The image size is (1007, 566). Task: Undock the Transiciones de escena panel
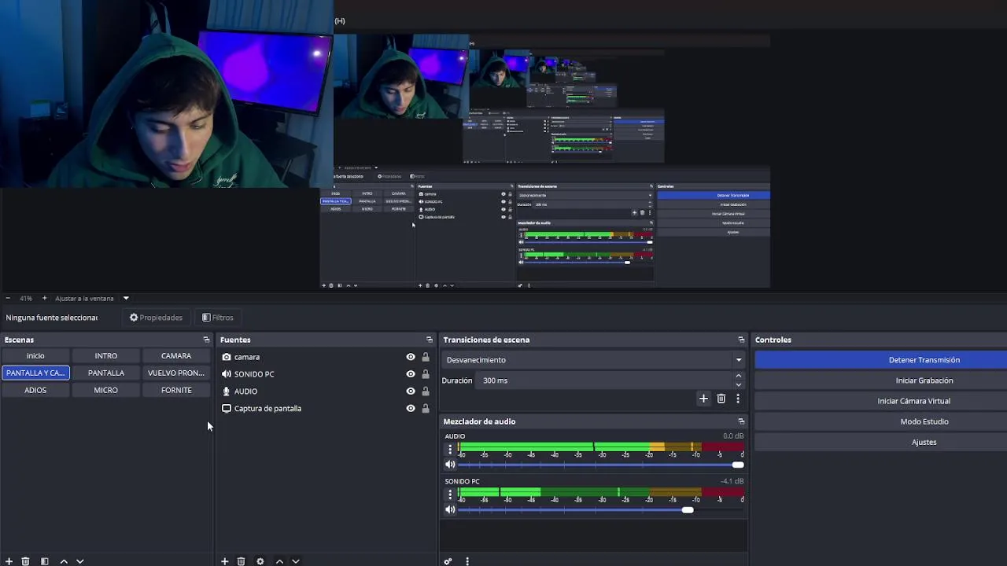coord(741,340)
